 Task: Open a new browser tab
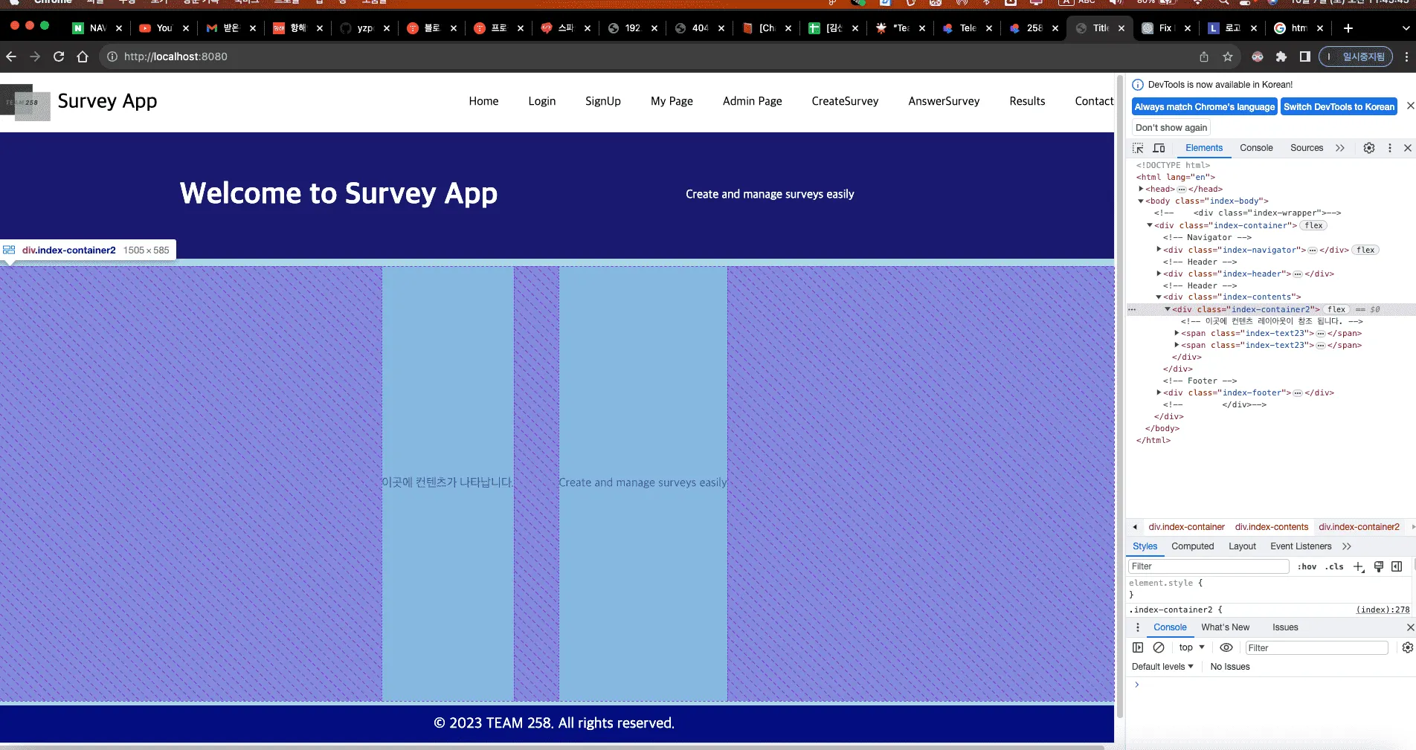(x=1348, y=28)
